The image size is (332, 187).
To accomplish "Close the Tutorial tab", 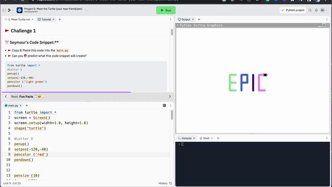I will click(x=53, y=19).
